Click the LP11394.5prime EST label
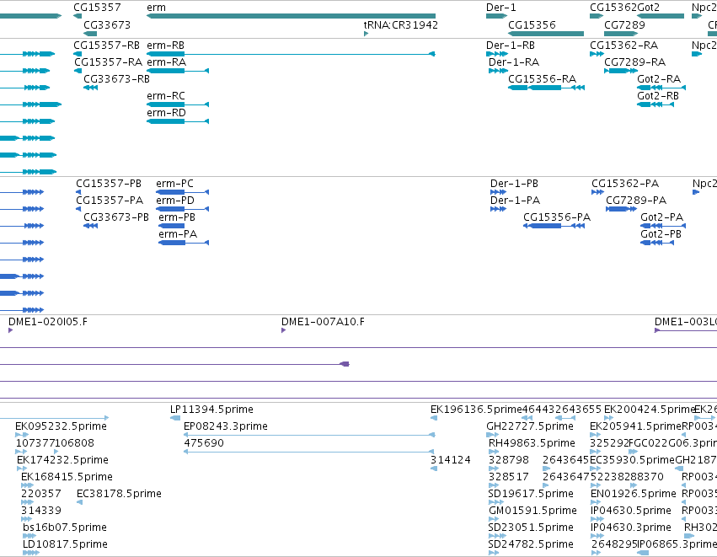This screenshot has width=717, height=557. (x=211, y=410)
